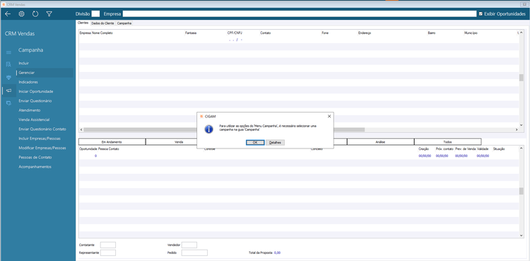Click the Nome Completo column header
This screenshot has width=530, height=261.
(x=102, y=33)
